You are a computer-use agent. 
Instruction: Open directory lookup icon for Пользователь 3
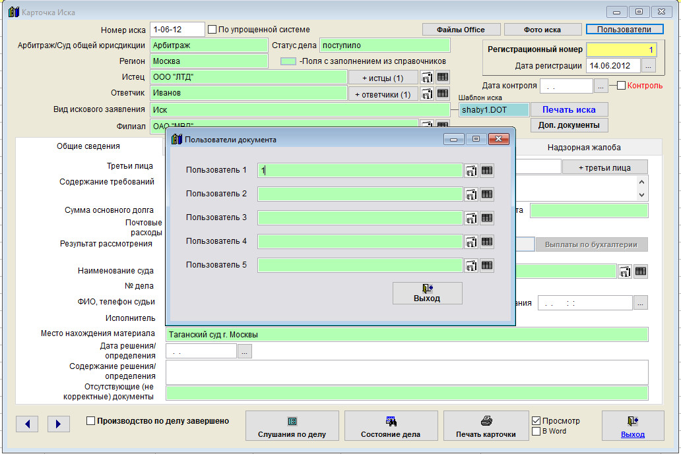(x=472, y=218)
